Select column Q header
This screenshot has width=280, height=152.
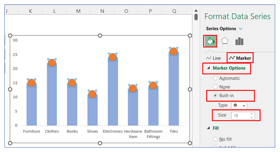click(x=174, y=11)
